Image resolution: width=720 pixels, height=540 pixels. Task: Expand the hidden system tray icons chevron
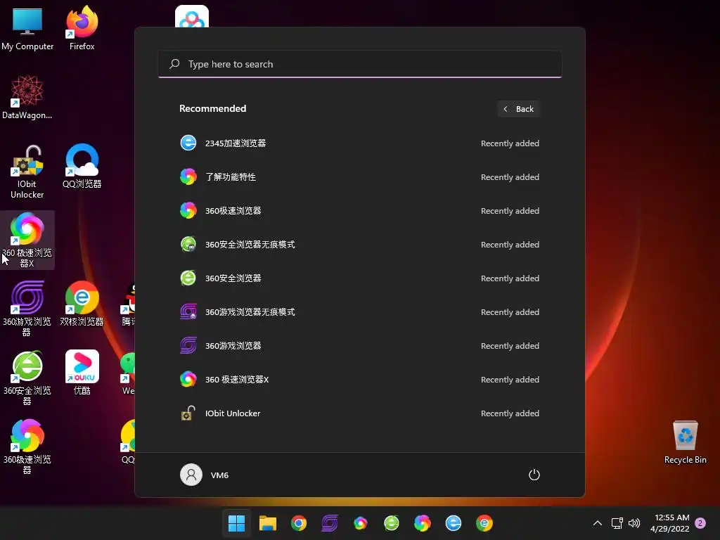[598, 523]
